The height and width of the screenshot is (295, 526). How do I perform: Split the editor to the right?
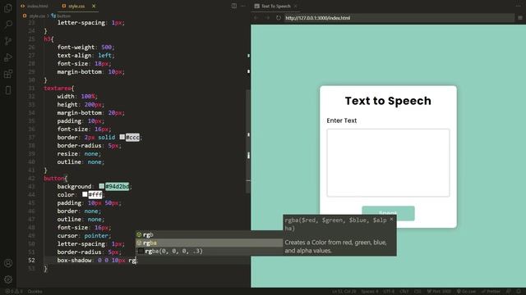[233, 6]
